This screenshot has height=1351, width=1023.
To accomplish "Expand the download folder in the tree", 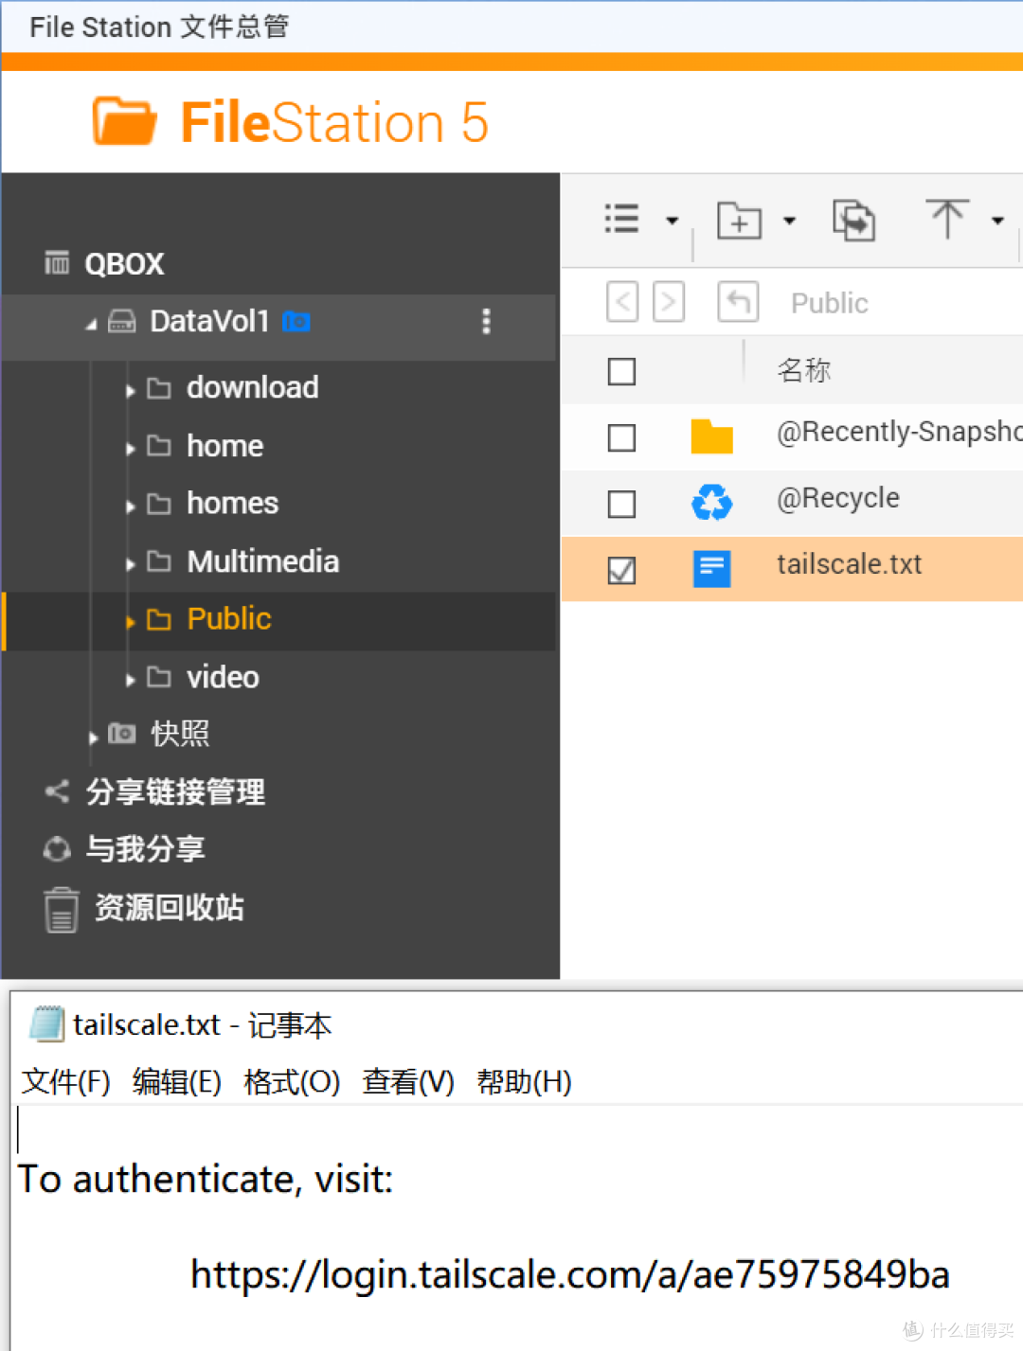I will click(130, 388).
